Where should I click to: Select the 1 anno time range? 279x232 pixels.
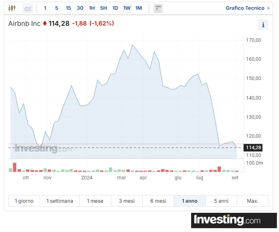[190, 201]
